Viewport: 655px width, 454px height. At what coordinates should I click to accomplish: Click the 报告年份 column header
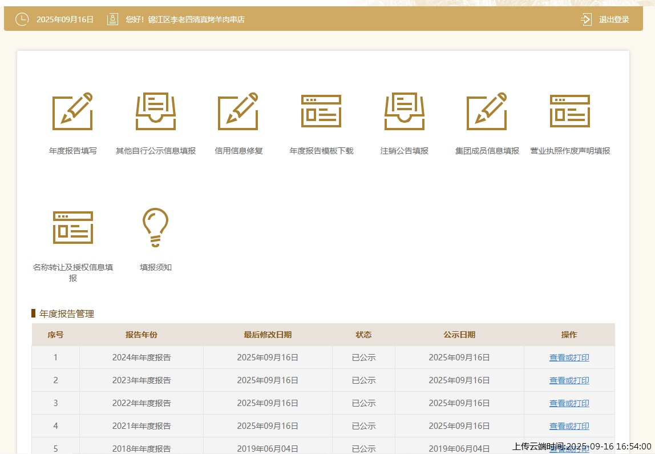pyautogui.click(x=141, y=335)
